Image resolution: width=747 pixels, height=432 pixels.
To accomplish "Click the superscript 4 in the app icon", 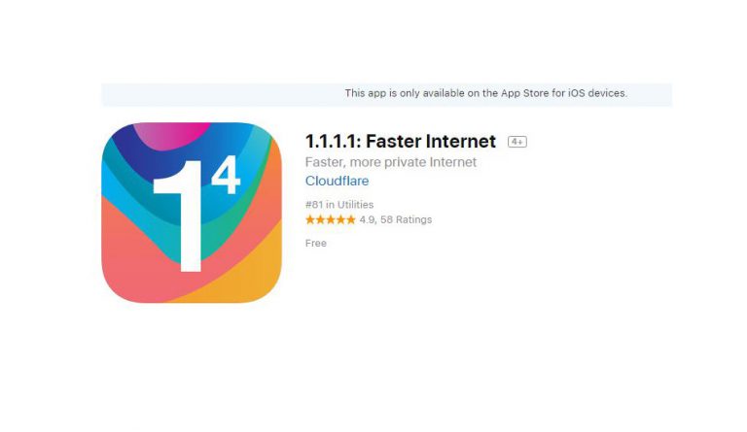I will [226, 175].
